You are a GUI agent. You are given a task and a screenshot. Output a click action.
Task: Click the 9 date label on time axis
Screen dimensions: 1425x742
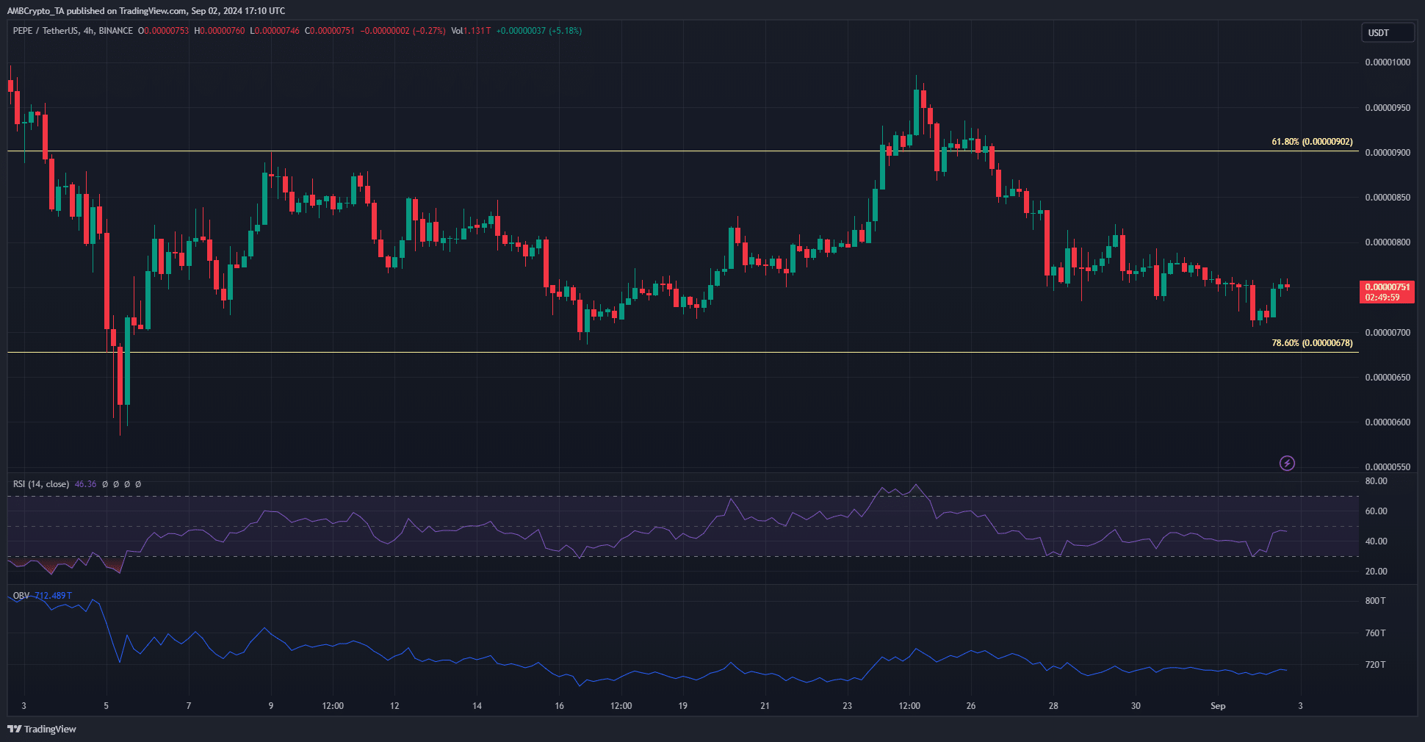(270, 706)
